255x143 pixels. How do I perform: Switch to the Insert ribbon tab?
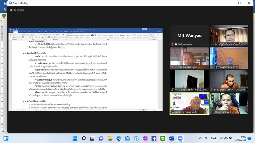[20, 32]
